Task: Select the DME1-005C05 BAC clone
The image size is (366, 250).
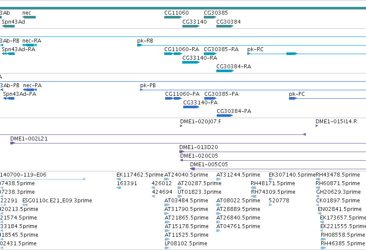Action: (x=278, y=169)
